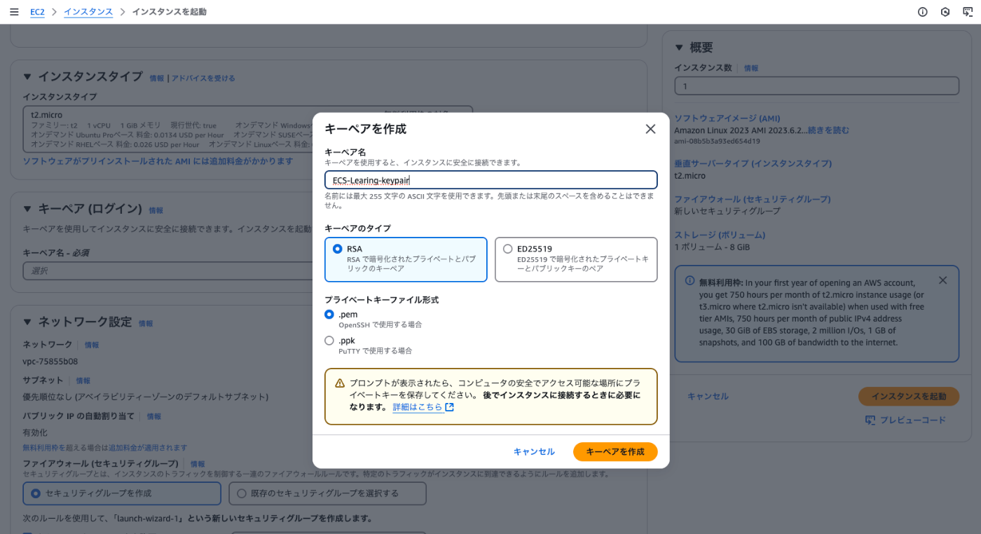The width and height of the screenshot is (981, 534).
Task: Click the インスタンス数 input field
Action: pyautogui.click(x=816, y=85)
